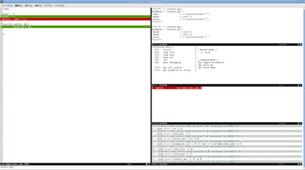Select breakpoint line 'return $a + $b;'
The height and width of the screenshot is (170, 305).
coord(75,27)
